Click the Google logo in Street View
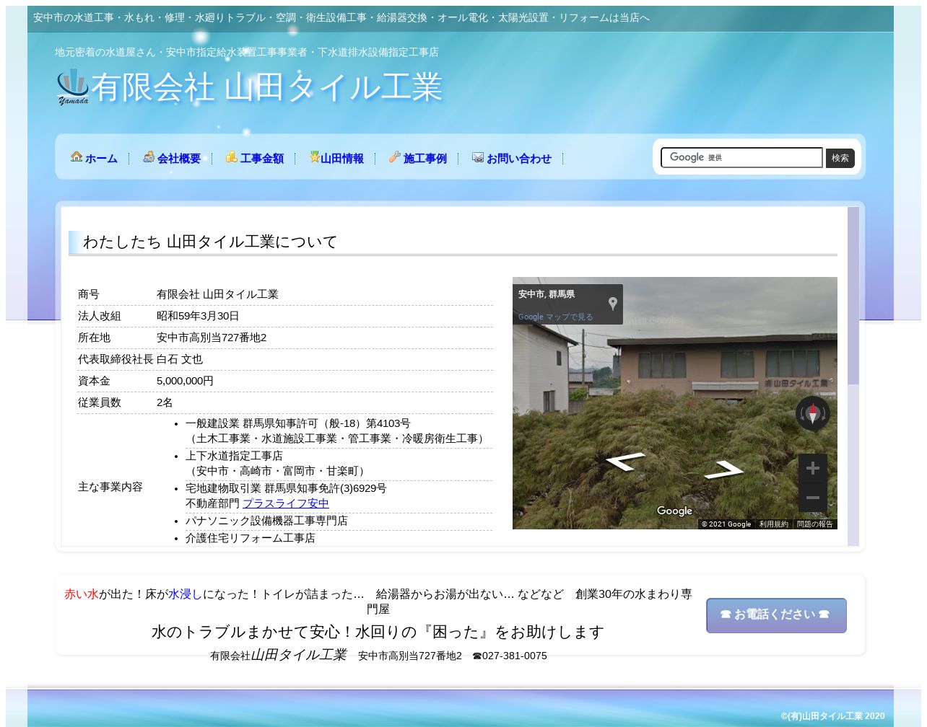927x727 pixels. point(674,511)
